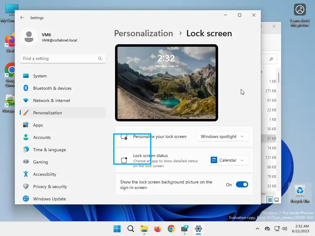Click the network tray icon
Image resolution: width=315 pixels, height=236 pixels.
[x=277, y=229]
